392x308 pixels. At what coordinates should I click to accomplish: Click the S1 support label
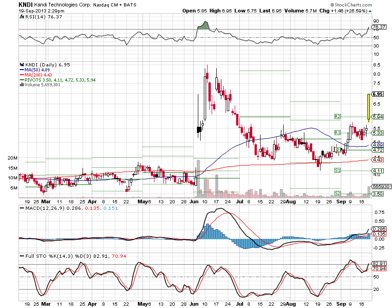coord(338,171)
